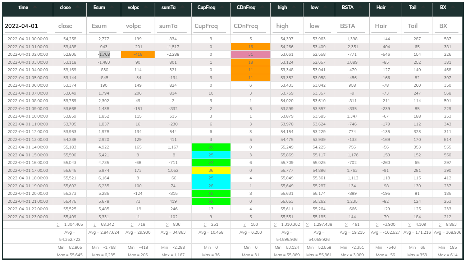This screenshot has width=466, height=261.
Task: Focus the sumTa filter input
Action: click(x=172, y=26)
